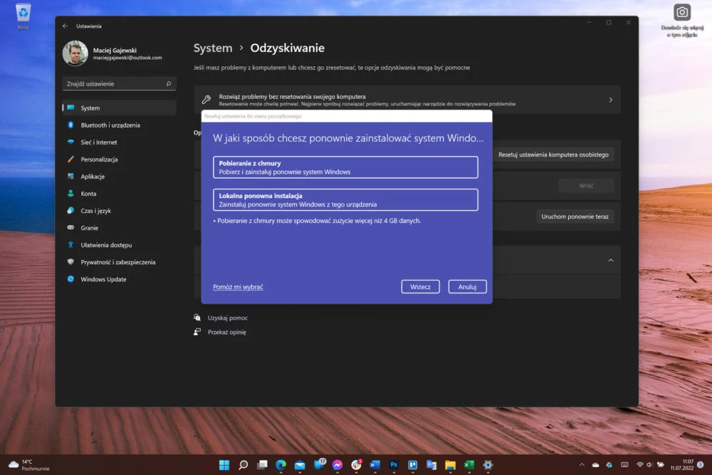Click the Ustawienia window title text
Screen dimensions: 712x475
pyautogui.click(x=88, y=26)
